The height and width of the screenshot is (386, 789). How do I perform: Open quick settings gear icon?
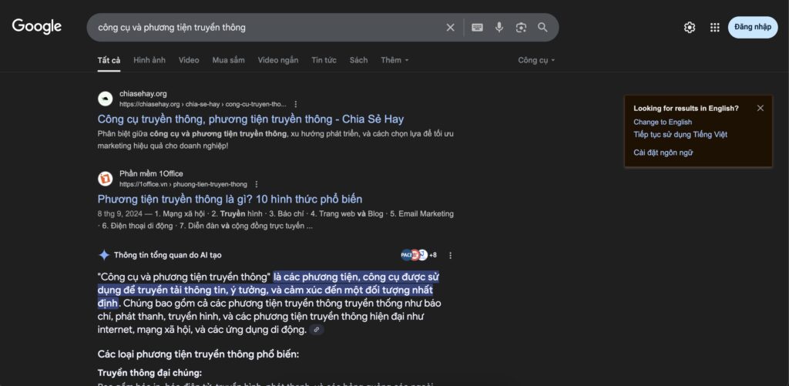[690, 28]
